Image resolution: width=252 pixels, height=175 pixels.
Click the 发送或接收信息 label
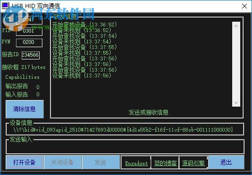(x=148, y=112)
